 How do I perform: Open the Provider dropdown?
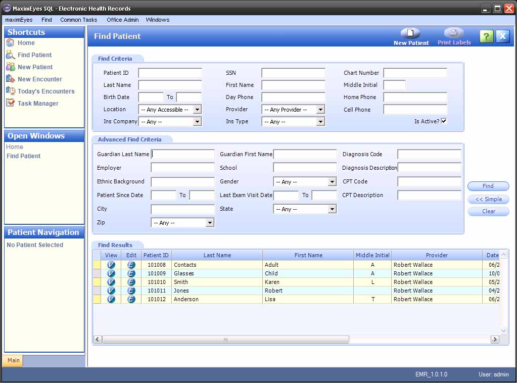point(320,110)
